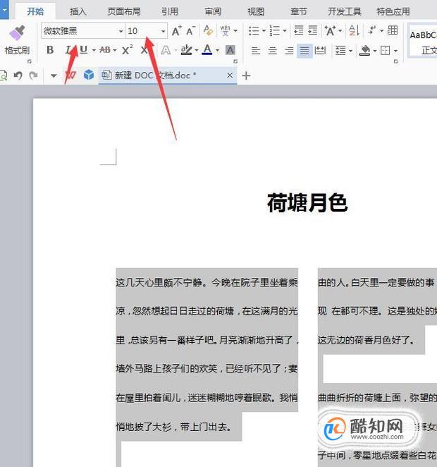The width and height of the screenshot is (437, 467).
Task: Toggle character shading (gray A) button
Action: 230,50
